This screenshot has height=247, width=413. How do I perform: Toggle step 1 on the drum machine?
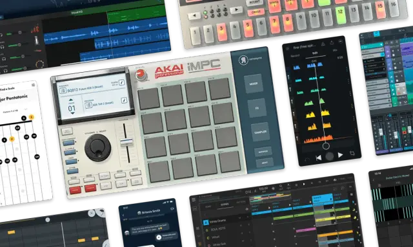coord(196,35)
